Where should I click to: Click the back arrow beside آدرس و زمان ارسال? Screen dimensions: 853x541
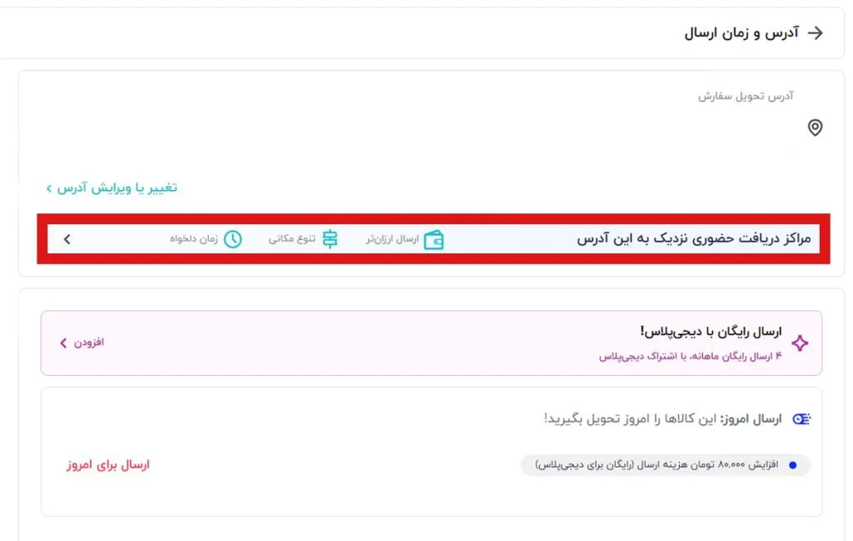click(816, 33)
